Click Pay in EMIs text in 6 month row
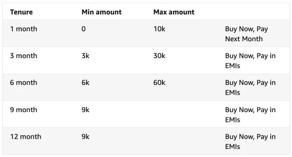Viewport: 292px width, 157px height. (250, 88)
